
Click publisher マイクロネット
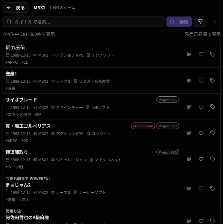pos(108,160)
